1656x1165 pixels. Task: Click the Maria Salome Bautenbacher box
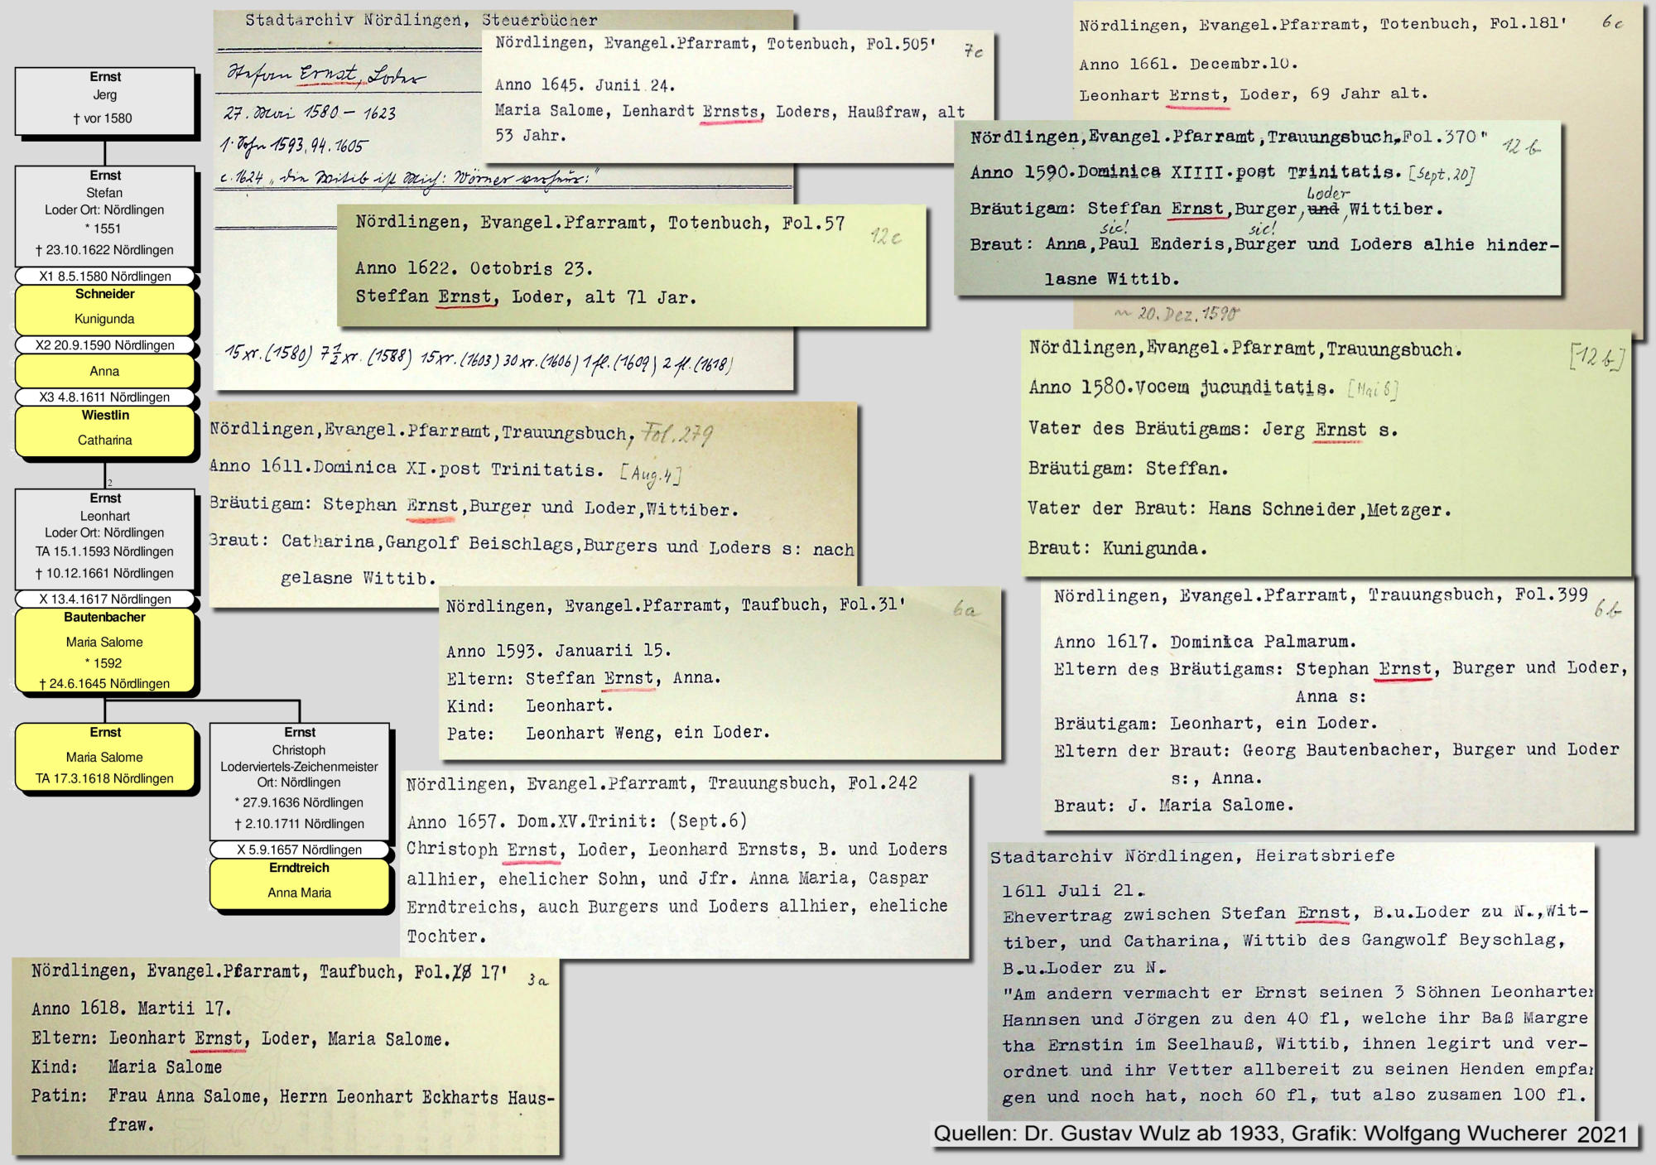click(x=105, y=651)
